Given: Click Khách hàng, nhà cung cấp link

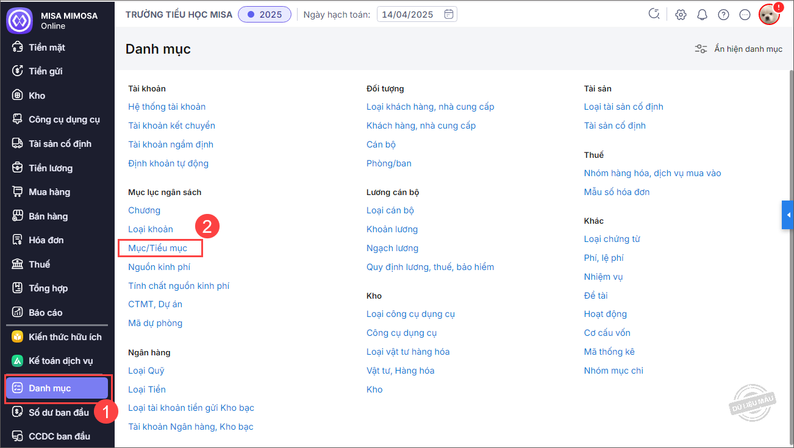Looking at the screenshot, I should (x=421, y=126).
